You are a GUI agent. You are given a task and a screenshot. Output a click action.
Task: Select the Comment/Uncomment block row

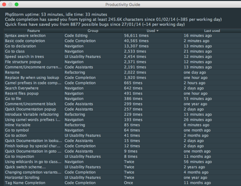point(122,104)
